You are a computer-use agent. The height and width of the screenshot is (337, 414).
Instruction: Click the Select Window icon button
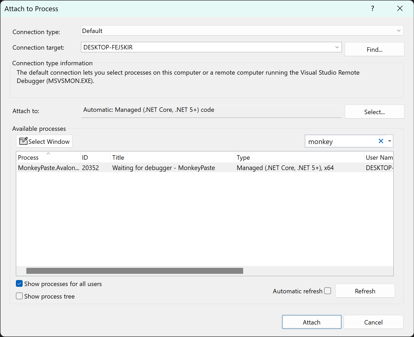[x=44, y=141]
